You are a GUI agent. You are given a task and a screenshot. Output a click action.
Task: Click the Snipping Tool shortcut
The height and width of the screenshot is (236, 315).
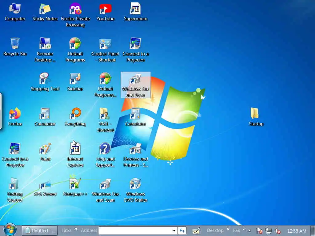coord(45,82)
